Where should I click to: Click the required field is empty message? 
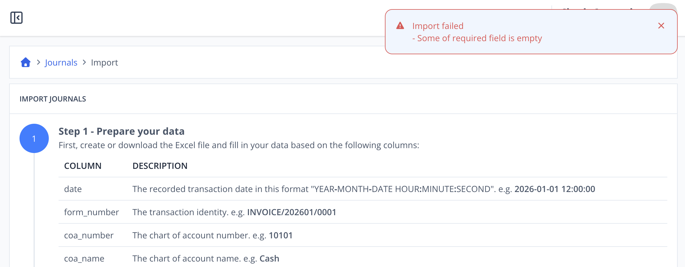coord(477,38)
